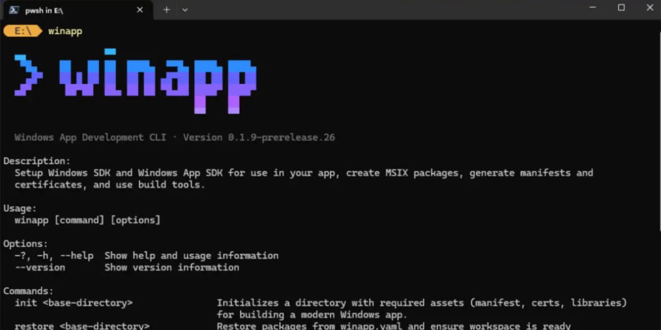Click the "winapp [command] [options]" usage line
Image resolution: width=661 pixels, height=330 pixels.
coord(87,221)
